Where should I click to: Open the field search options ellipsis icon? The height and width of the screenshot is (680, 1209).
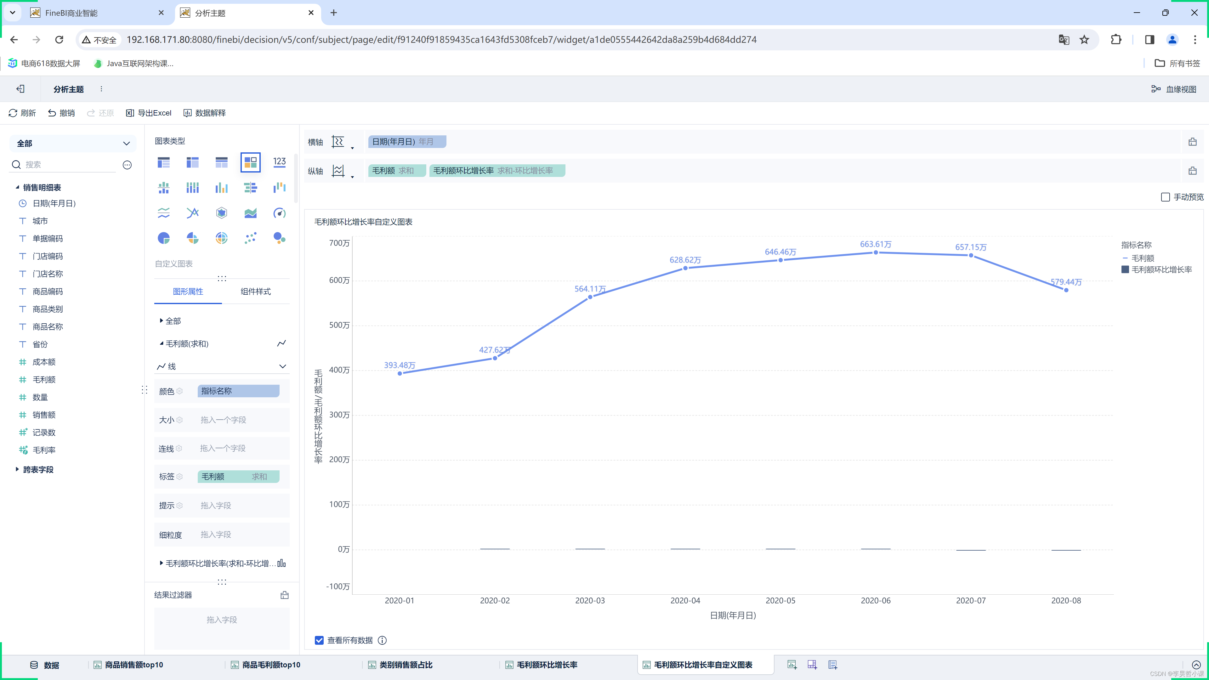click(x=127, y=165)
